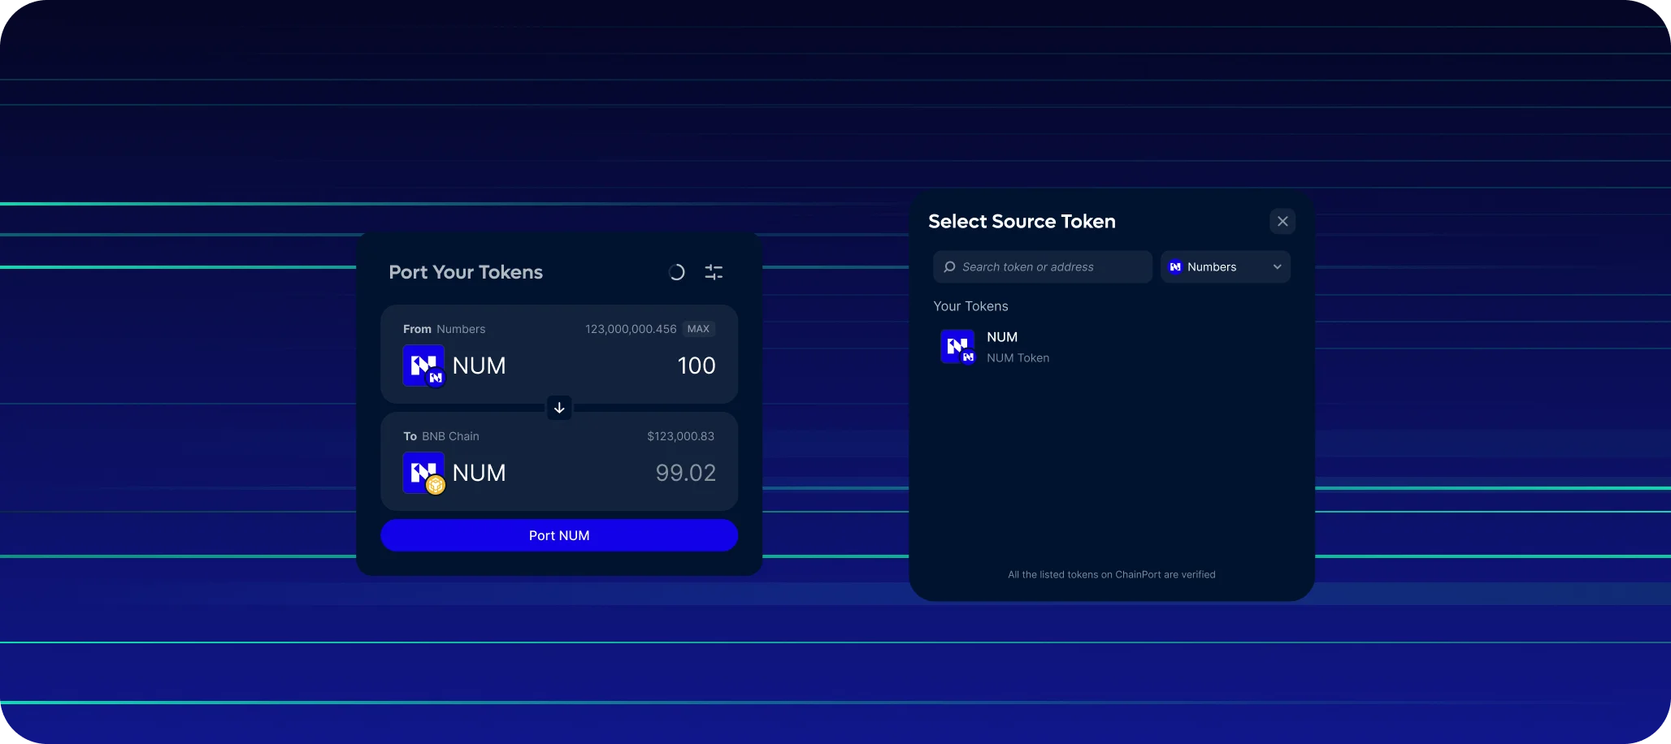
Task: Click the refresh spinner icon in Port Your Tokens
Action: tap(676, 272)
